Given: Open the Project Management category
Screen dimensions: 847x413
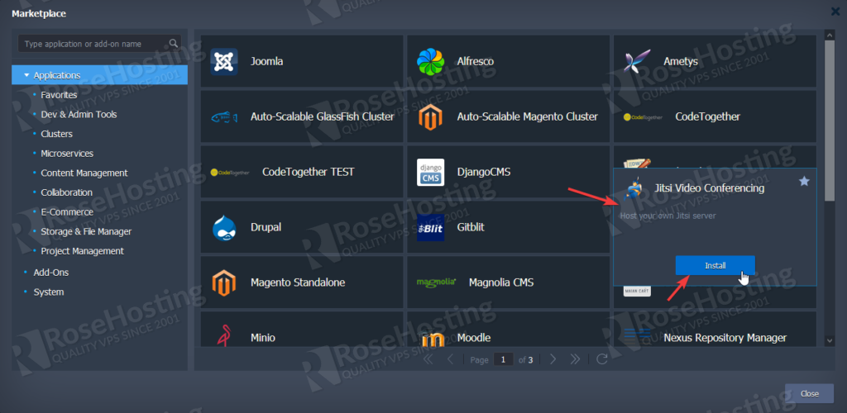Looking at the screenshot, I should tap(82, 251).
